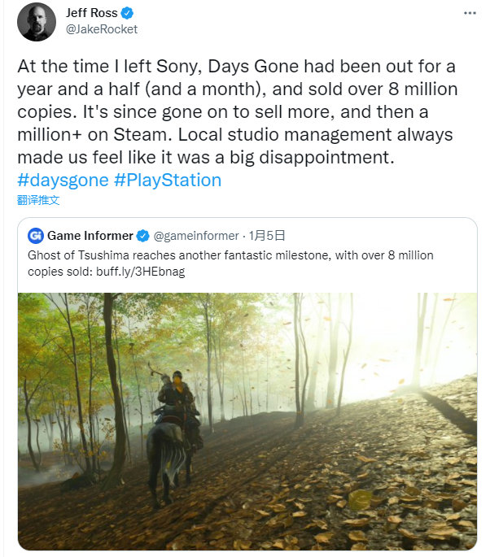
Task: Open the @JakeRocket handle
Action: point(102,29)
